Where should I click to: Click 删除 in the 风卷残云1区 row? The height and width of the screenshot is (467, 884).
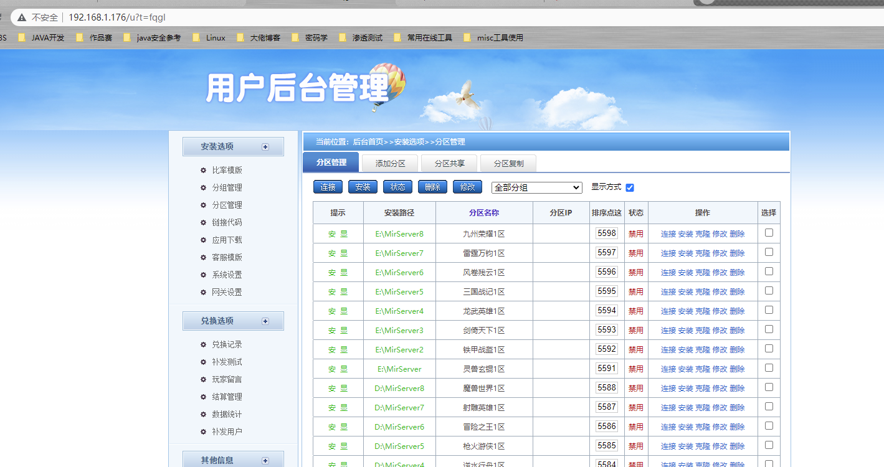pyautogui.click(x=737, y=273)
